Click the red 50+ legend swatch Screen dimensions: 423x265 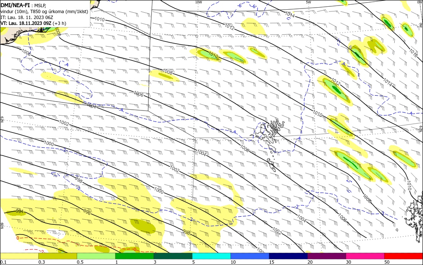point(404,256)
